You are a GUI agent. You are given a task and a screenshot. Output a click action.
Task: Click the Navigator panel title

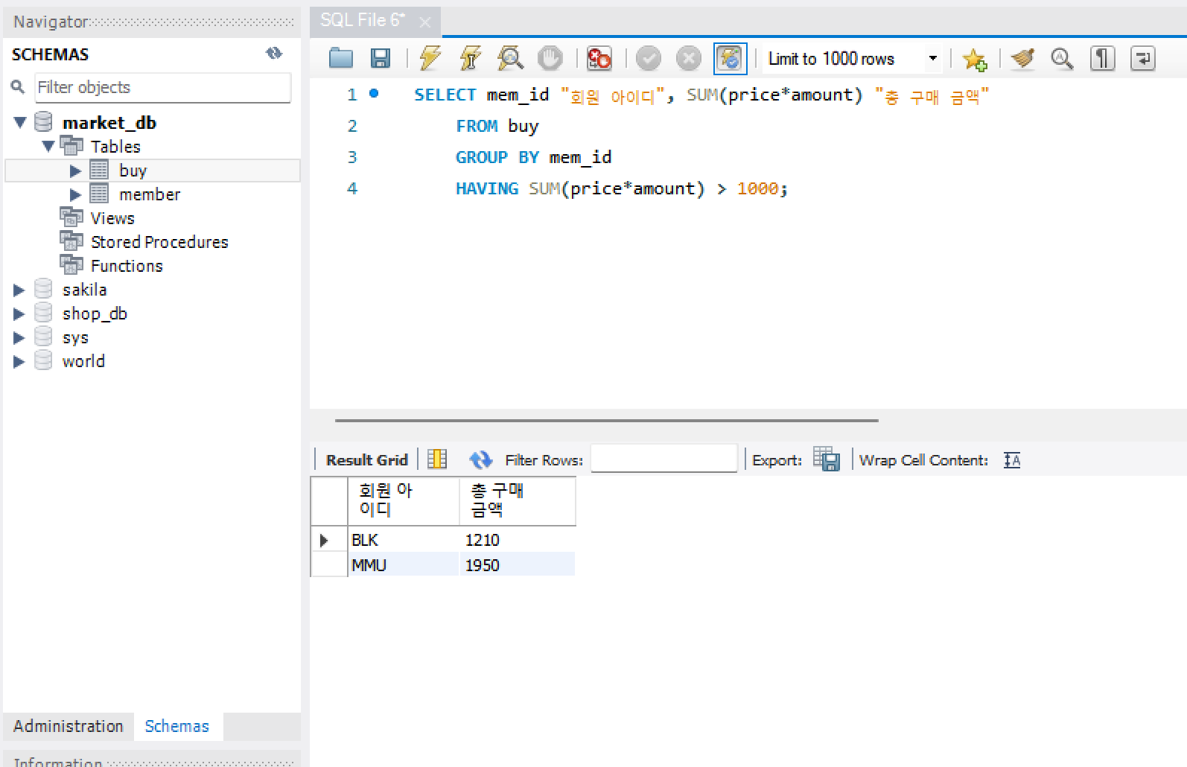click(51, 22)
